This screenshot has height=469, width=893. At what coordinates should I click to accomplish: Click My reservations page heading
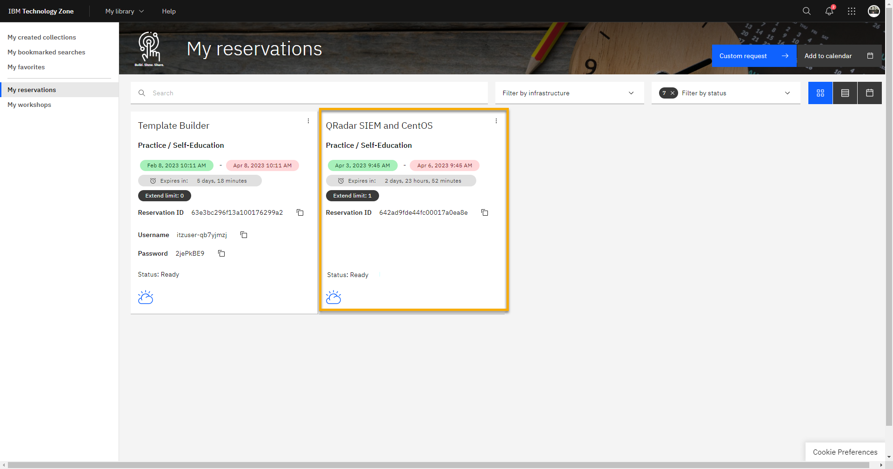click(254, 49)
